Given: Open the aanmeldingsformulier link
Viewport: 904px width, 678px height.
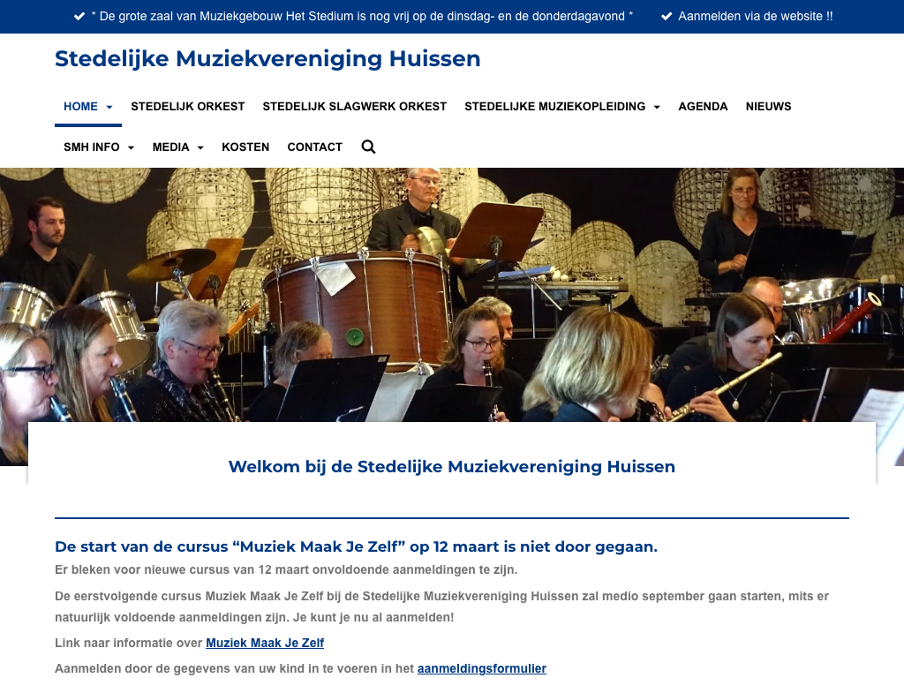Looking at the screenshot, I should (482, 669).
